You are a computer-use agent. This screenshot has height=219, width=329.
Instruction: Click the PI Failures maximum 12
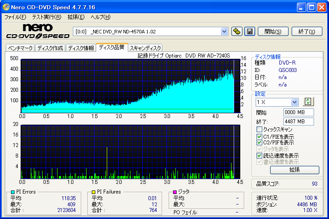point(154,205)
